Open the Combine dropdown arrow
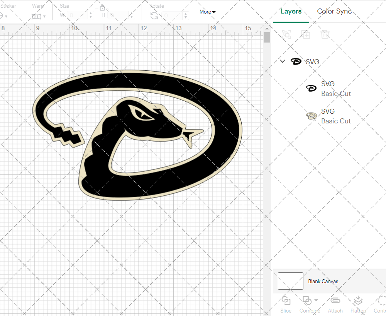386x316 pixels. (316, 300)
